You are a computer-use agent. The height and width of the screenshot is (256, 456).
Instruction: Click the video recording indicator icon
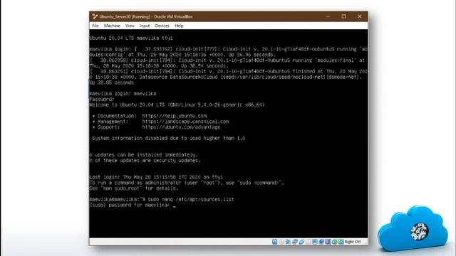[321, 242]
